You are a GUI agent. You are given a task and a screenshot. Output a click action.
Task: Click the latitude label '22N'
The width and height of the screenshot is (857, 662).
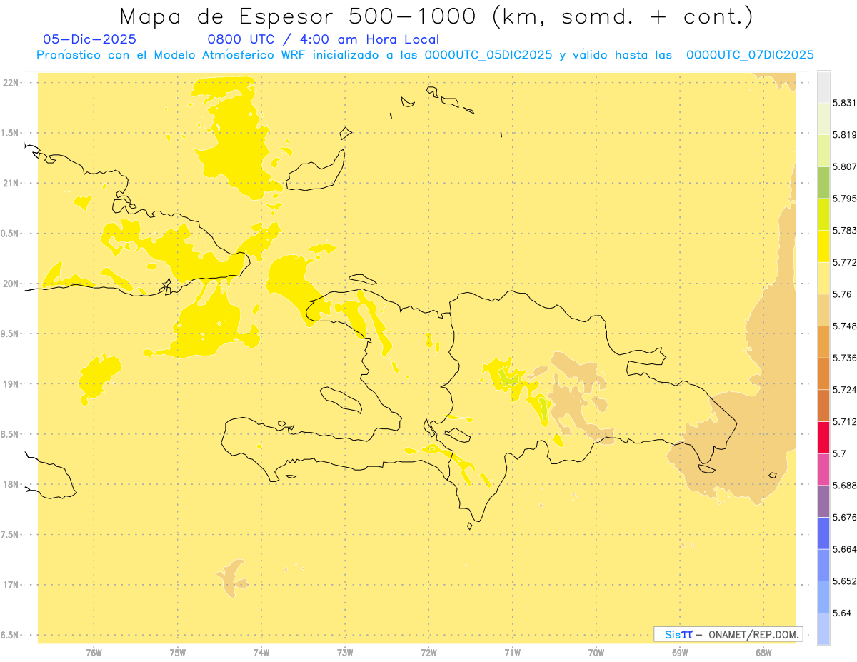click(x=11, y=83)
